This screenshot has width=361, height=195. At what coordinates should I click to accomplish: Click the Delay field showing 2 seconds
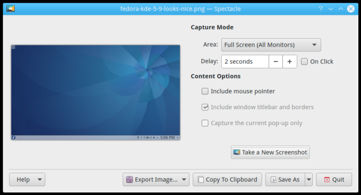tap(245, 61)
